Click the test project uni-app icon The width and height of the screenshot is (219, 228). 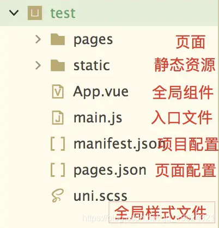click(x=35, y=13)
